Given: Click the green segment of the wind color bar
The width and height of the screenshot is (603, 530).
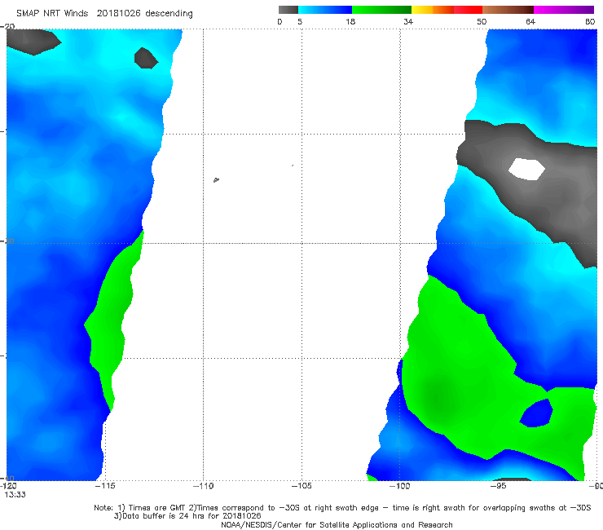Looking at the screenshot, I should point(381,10).
